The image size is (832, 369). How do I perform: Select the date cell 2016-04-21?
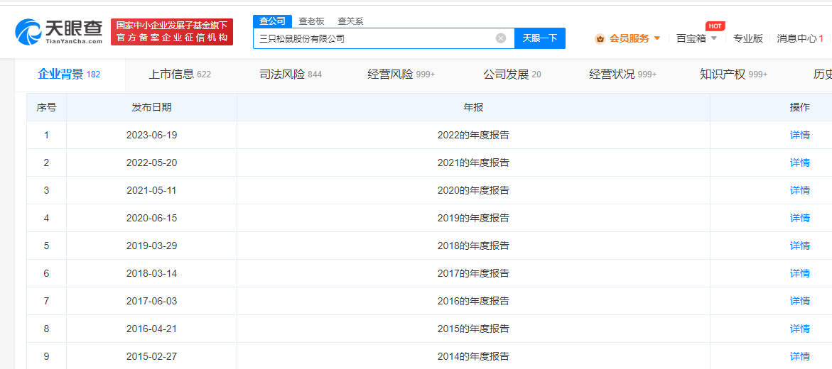click(152, 329)
